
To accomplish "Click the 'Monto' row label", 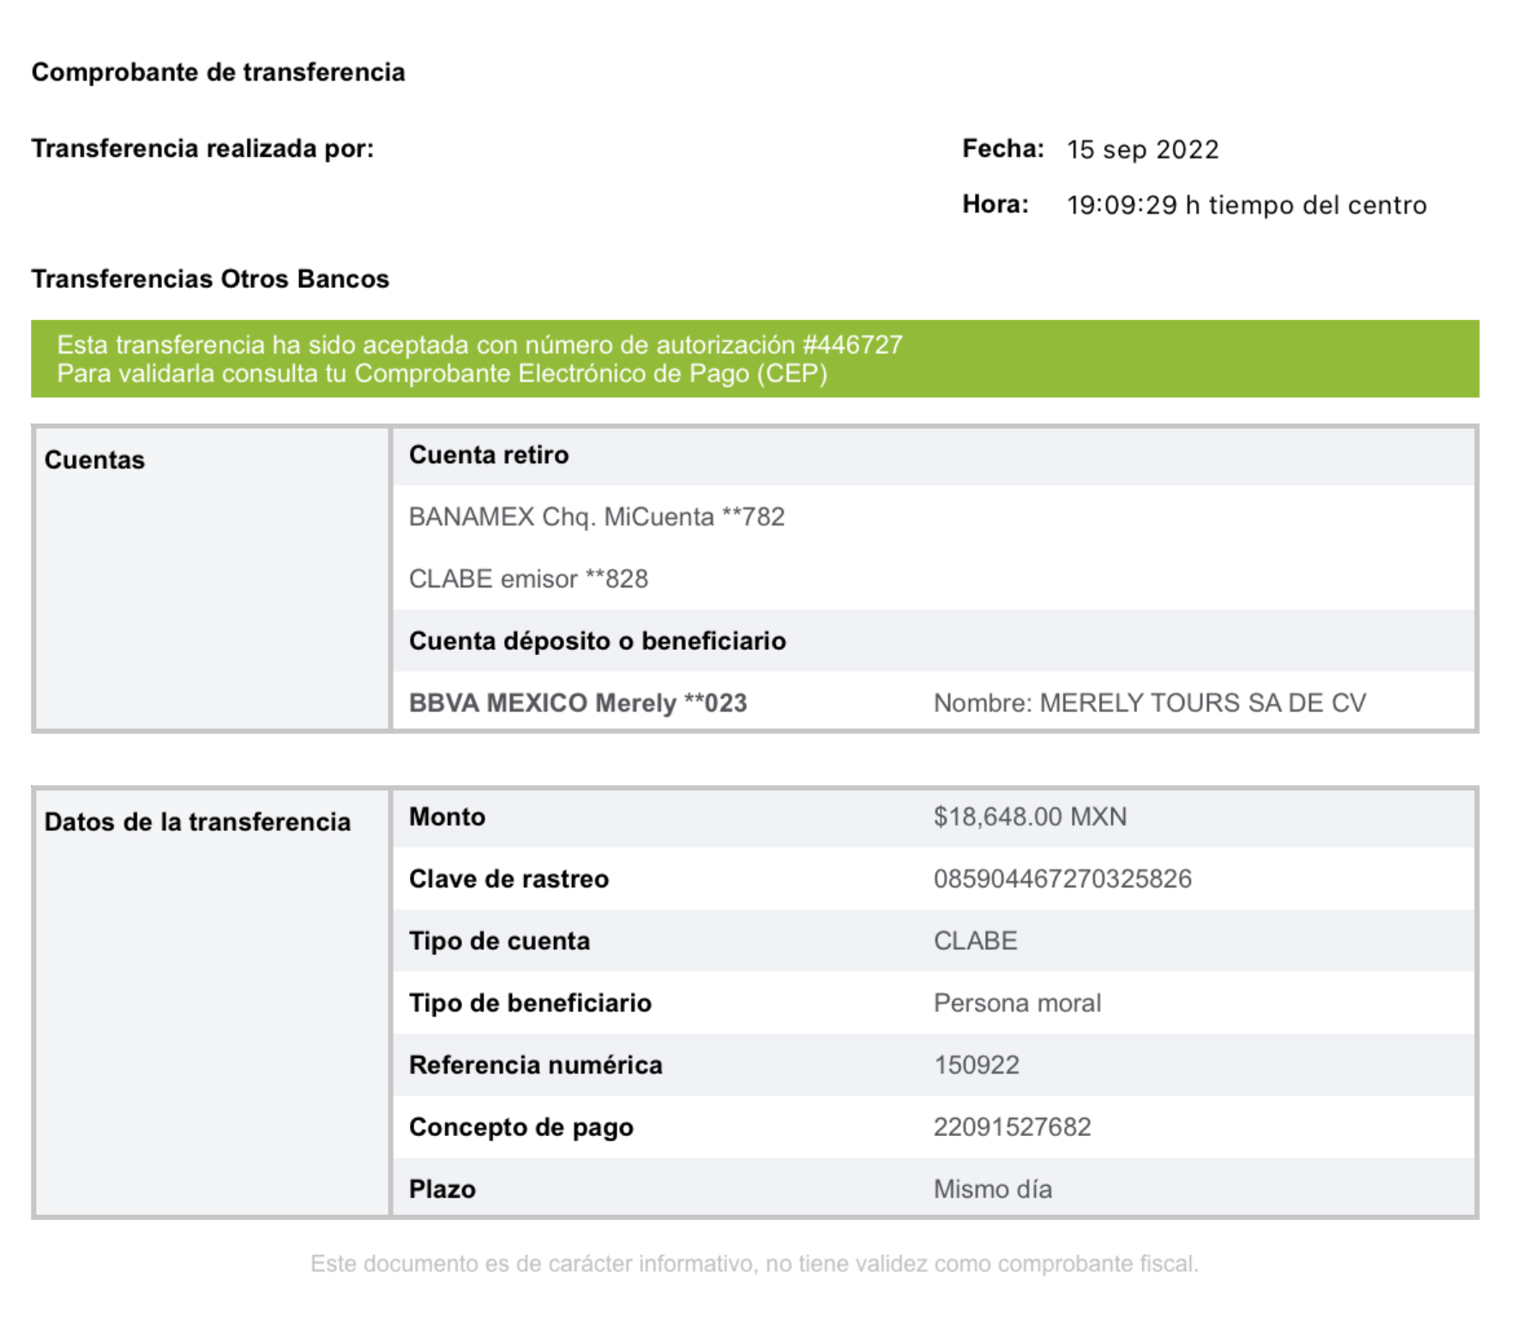I will coord(447,816).
